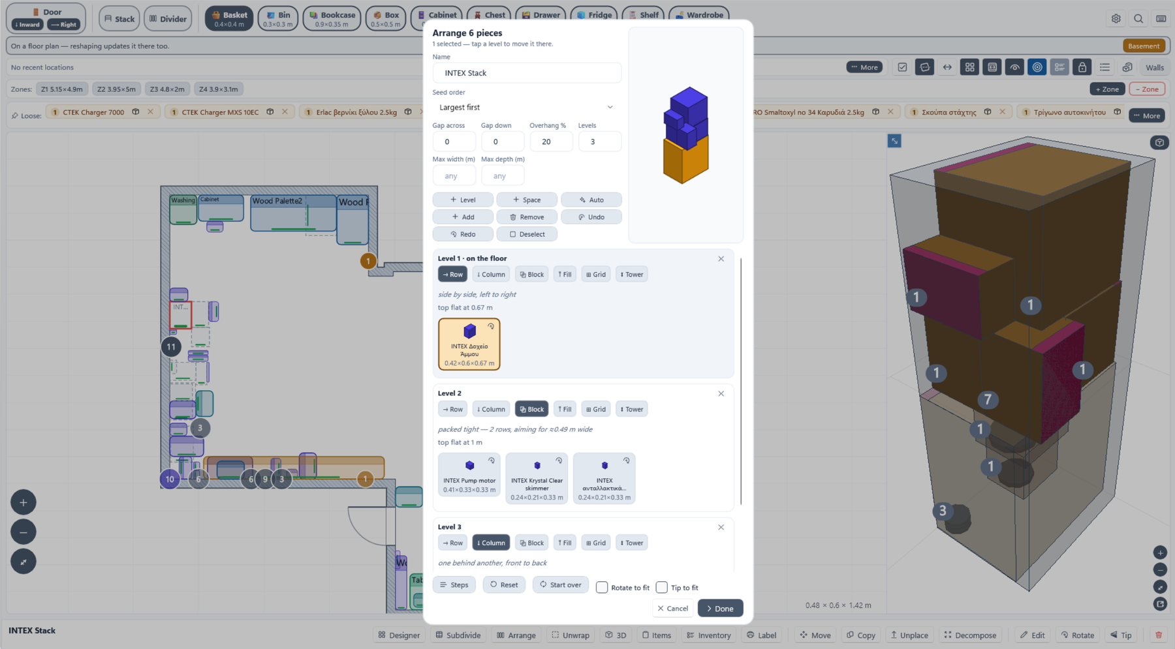The image size is (1175, 649).
Task: Click the Start over button
Action: point(560,584)
